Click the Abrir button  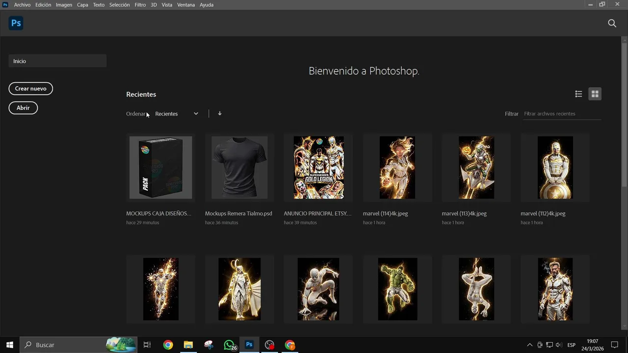(23, 108)
